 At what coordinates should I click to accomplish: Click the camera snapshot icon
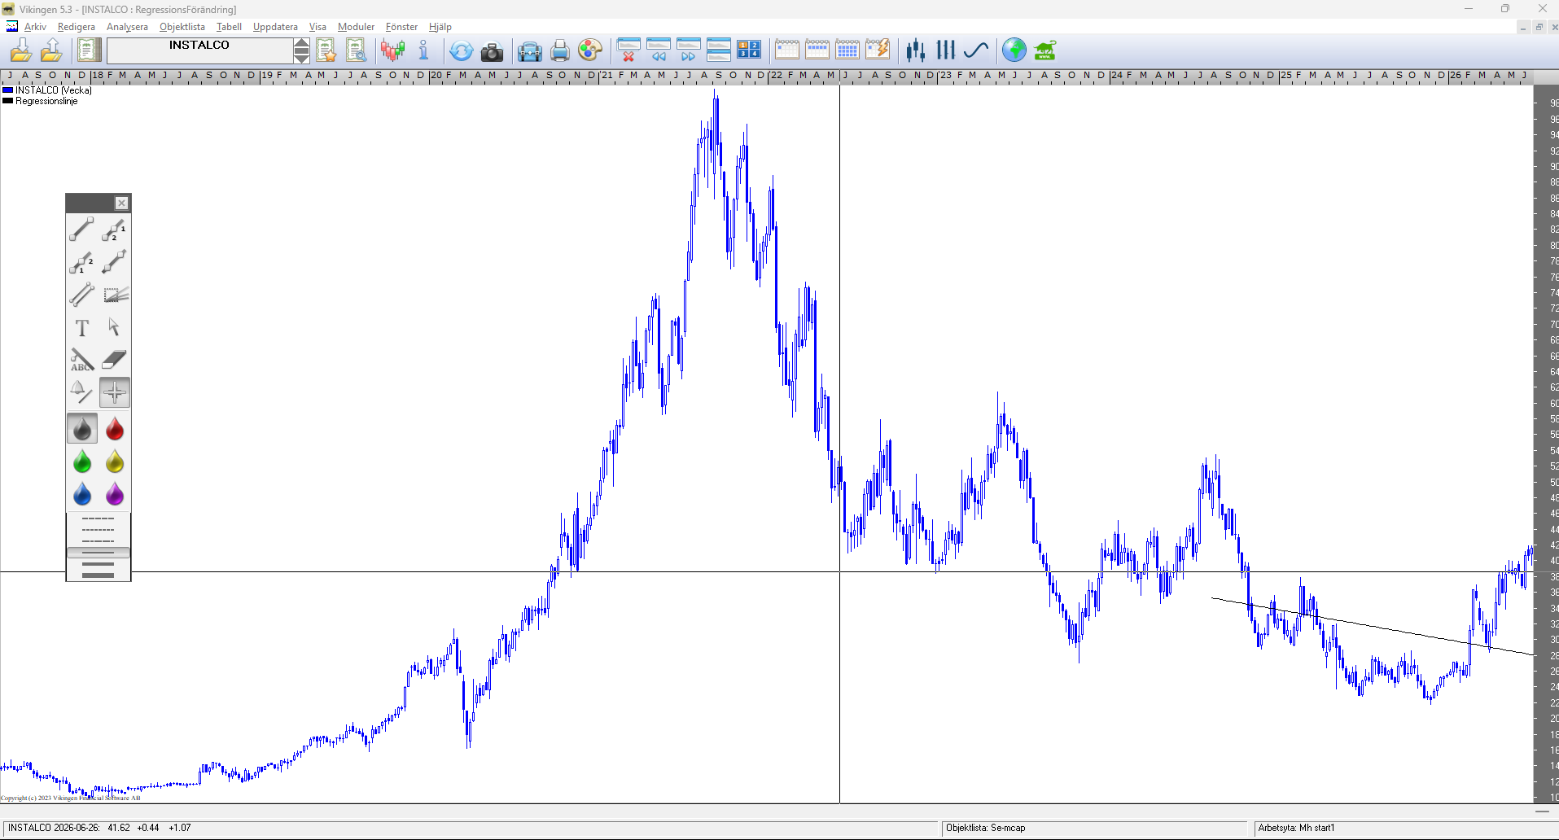tap(492, 51)
